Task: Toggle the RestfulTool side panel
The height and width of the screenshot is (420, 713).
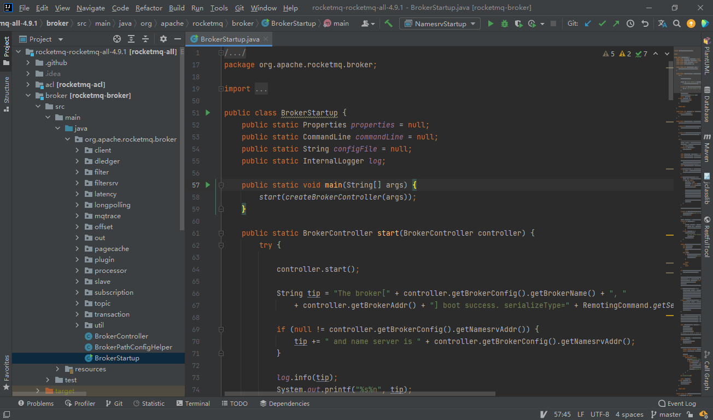Action: (707, 238)
